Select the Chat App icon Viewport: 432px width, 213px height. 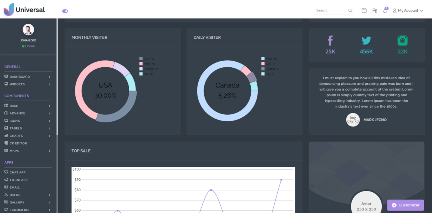tap(6, 172)
